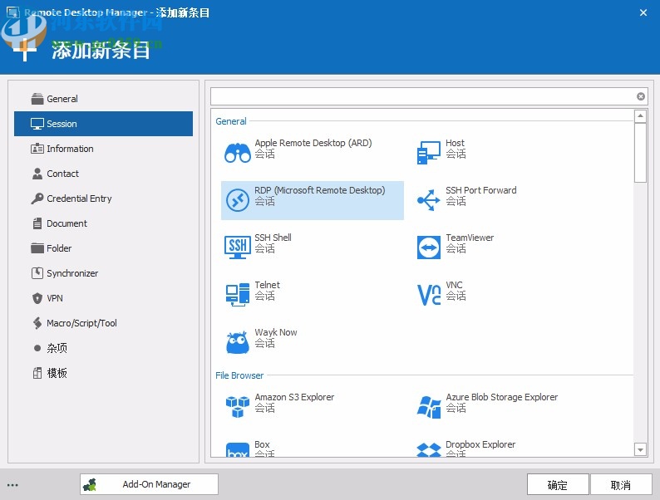Image resolution: width=660 pixels, height=500 pixels.
Task: Close the add new entry dialog
Action: [x=643, y=12]
